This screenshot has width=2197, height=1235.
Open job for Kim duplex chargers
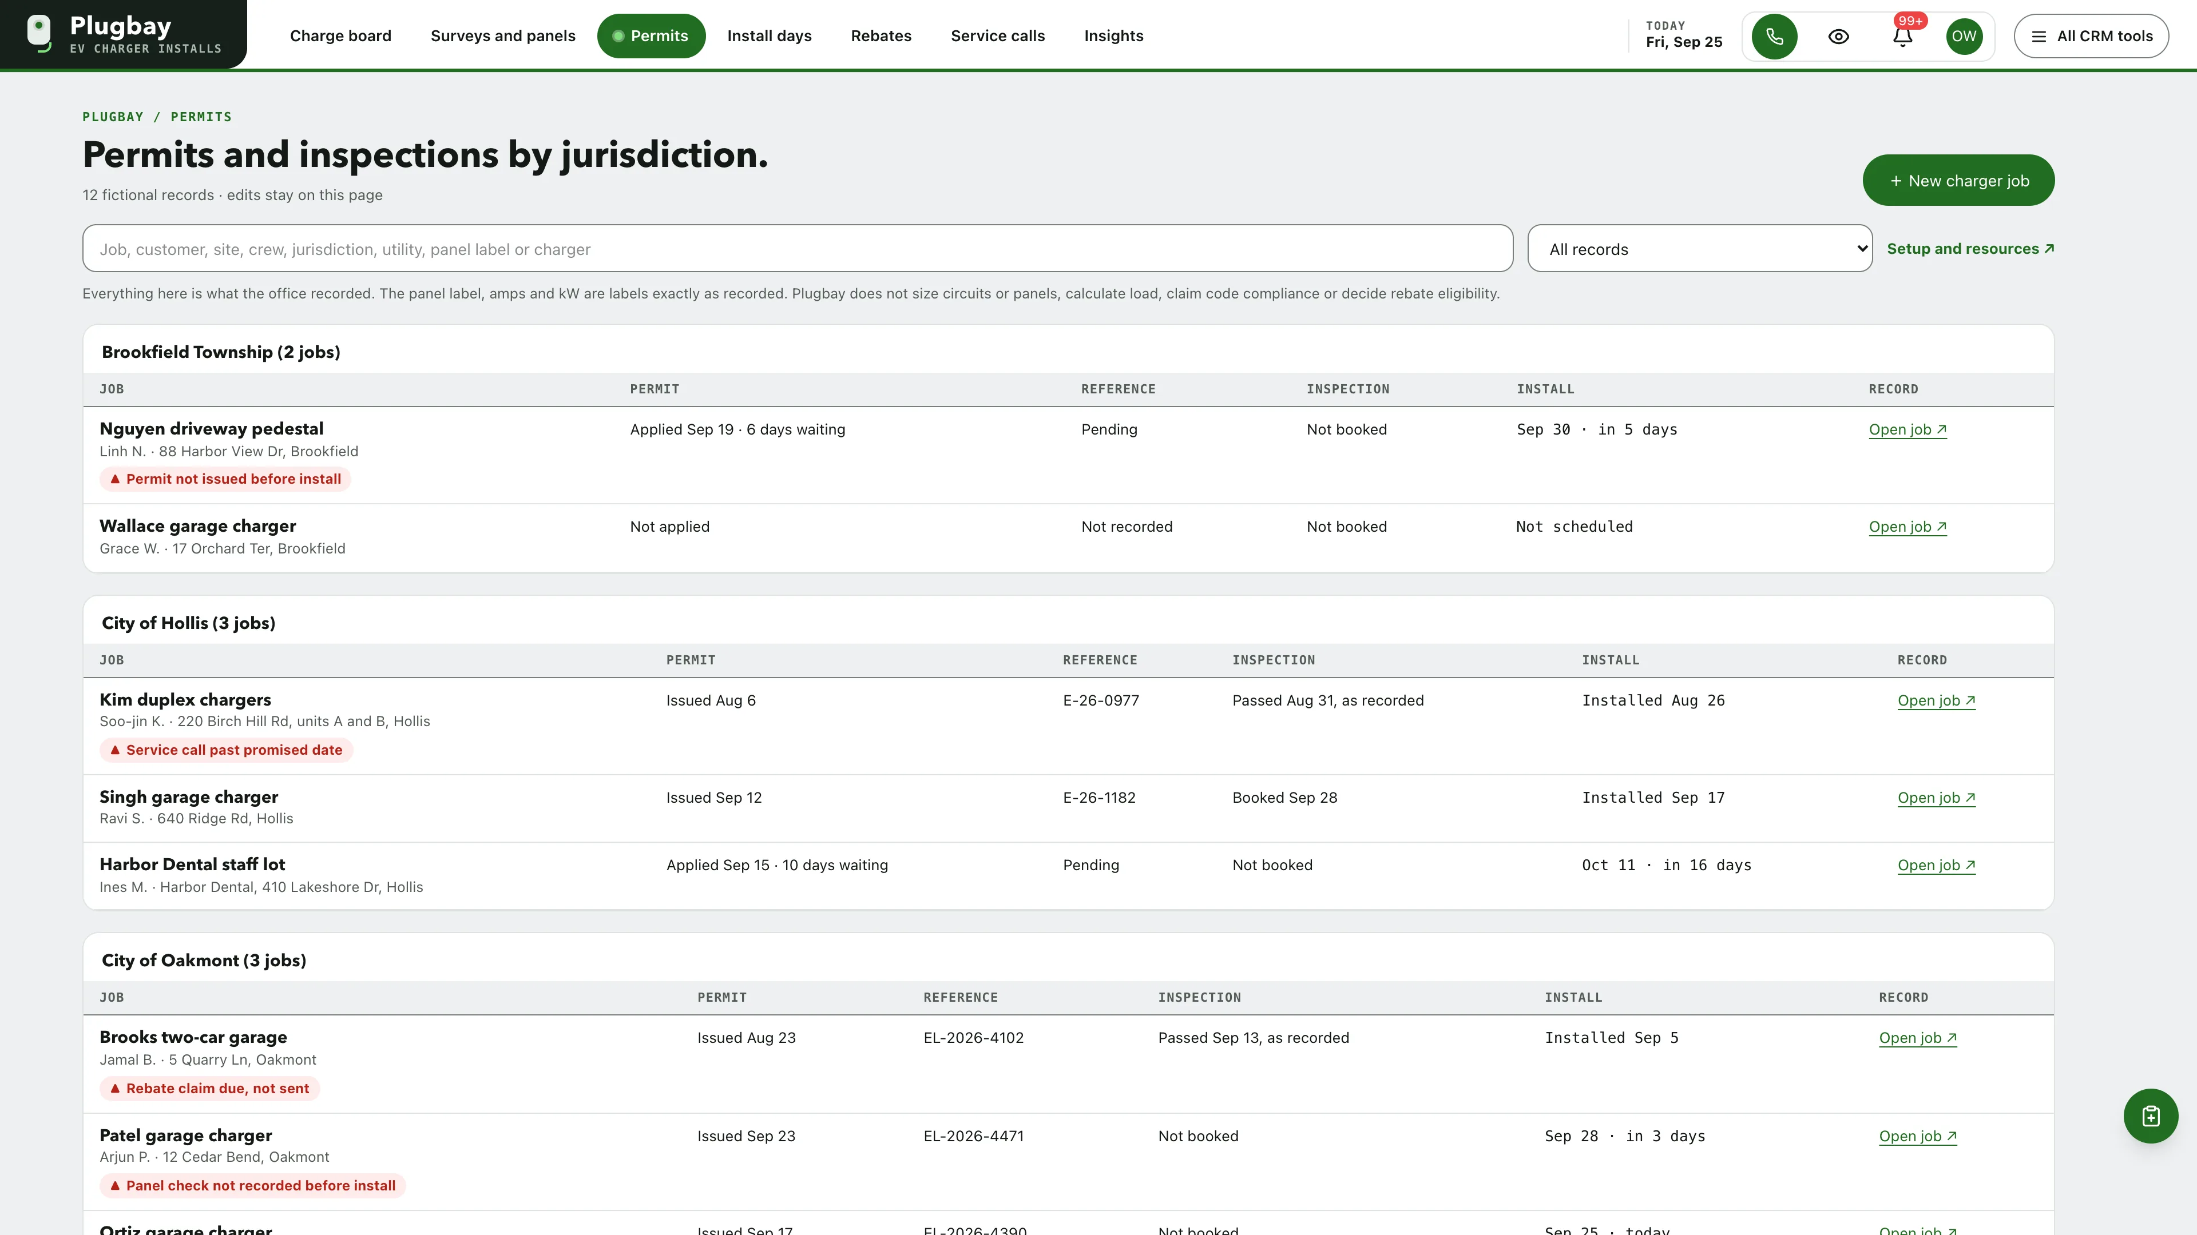(x=1936, y=700)
